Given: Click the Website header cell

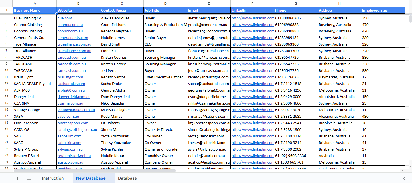Looking at the screenshot, I should pyautogui.click(x=78, y=10).
